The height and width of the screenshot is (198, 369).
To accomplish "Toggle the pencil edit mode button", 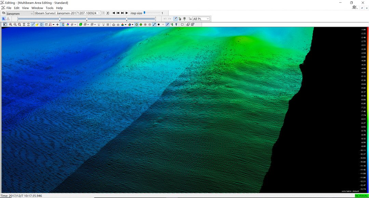I will point(175,19).
